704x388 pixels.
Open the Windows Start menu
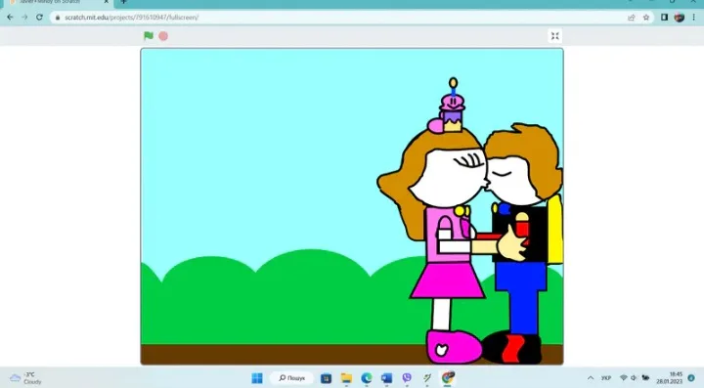click(x=257, y=378)
